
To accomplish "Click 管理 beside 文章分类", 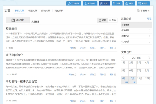I will coord(149,19).
